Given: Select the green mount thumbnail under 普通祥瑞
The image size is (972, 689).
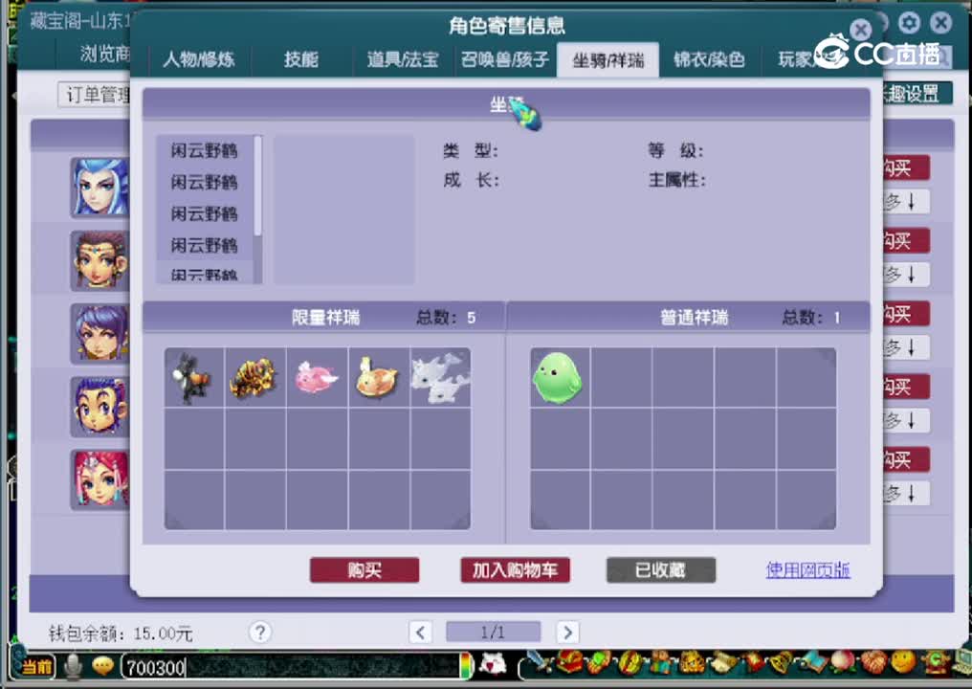Looking at the screenshot, I should click(559, 376).
